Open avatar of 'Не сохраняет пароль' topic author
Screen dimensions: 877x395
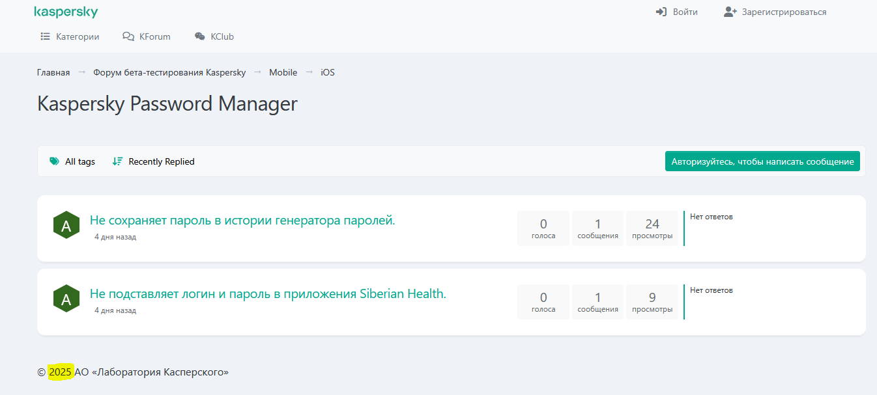(x=66, y=225)
